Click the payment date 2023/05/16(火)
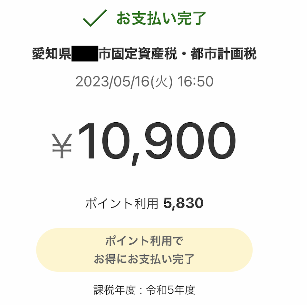 [x=124, y=82]
